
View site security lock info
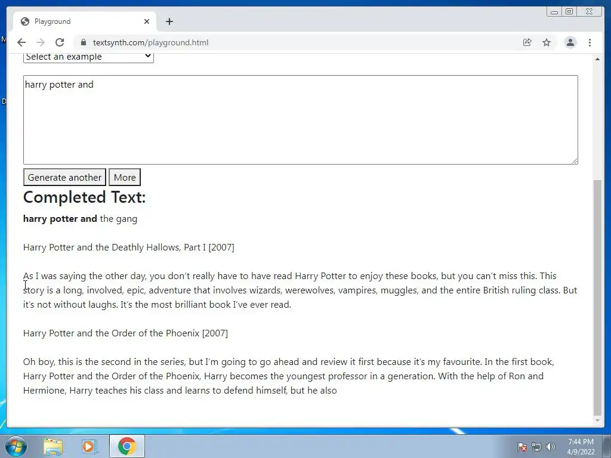84,42
